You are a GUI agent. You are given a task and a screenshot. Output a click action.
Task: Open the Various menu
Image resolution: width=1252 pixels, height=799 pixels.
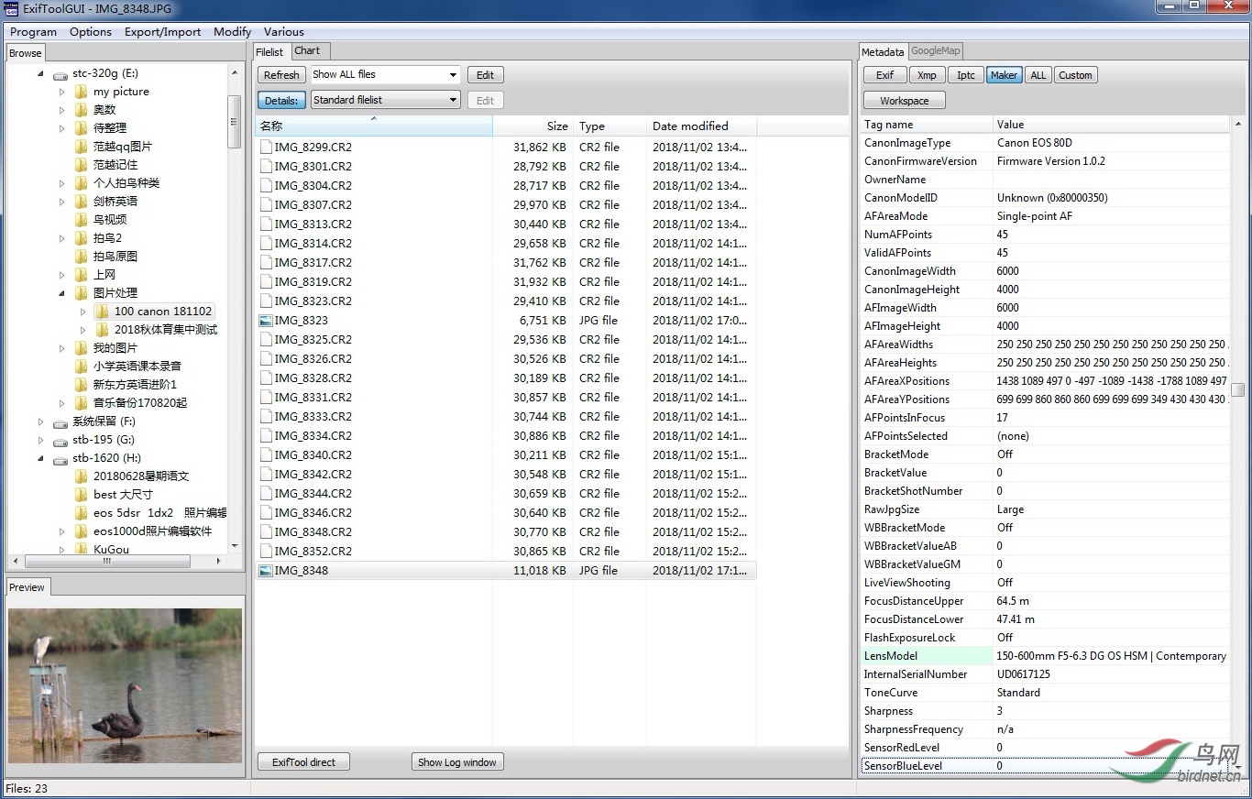pyautogui.click(x=284, y=31)
